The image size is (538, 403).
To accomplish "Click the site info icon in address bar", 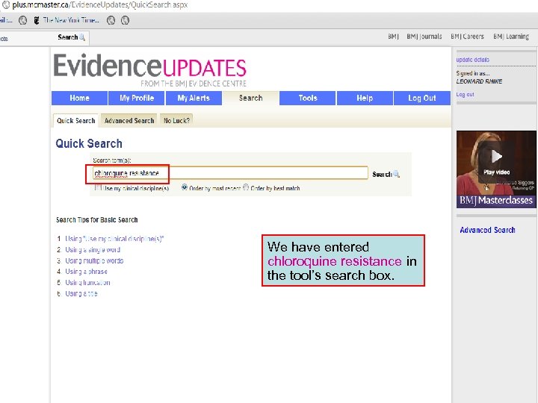I will tap(6, 4).
